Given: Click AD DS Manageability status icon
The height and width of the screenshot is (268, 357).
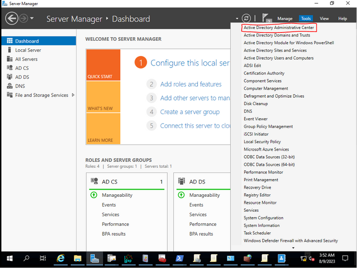Looking at the screenshot, I should click(x=181, y=195).
